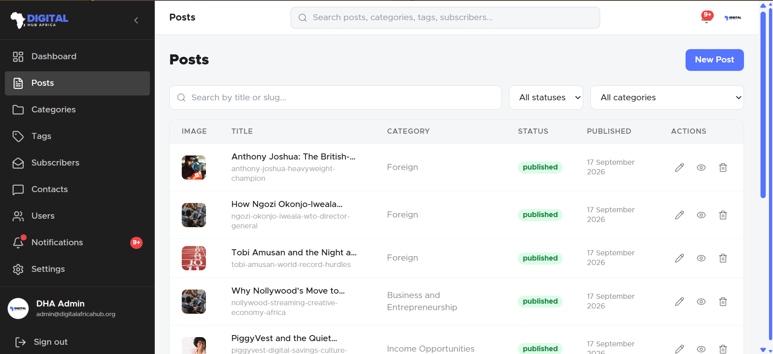Edit the Anthony Joshua post
Viewport: 773px width, 354px height.
(679, 168)
